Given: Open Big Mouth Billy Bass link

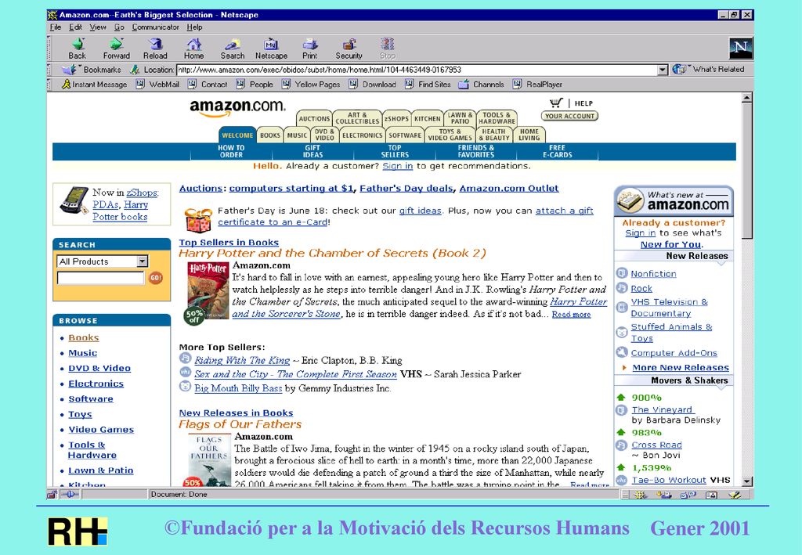Looking at the screenshot, I should (x=238, y=388).
